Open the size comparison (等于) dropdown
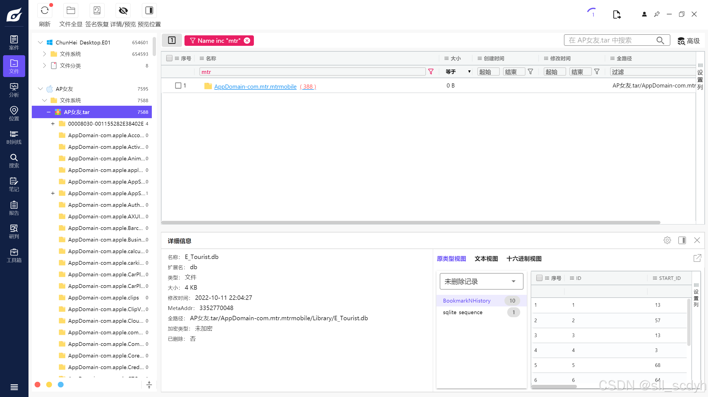The image size is (708, 397). pos(458,72)
